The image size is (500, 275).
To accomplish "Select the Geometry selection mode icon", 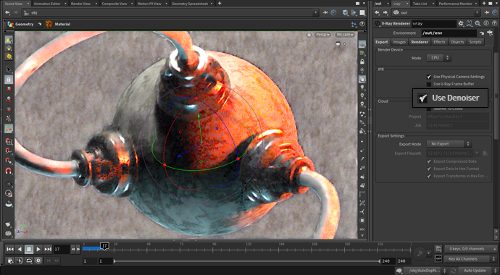I will click(11, 24).
